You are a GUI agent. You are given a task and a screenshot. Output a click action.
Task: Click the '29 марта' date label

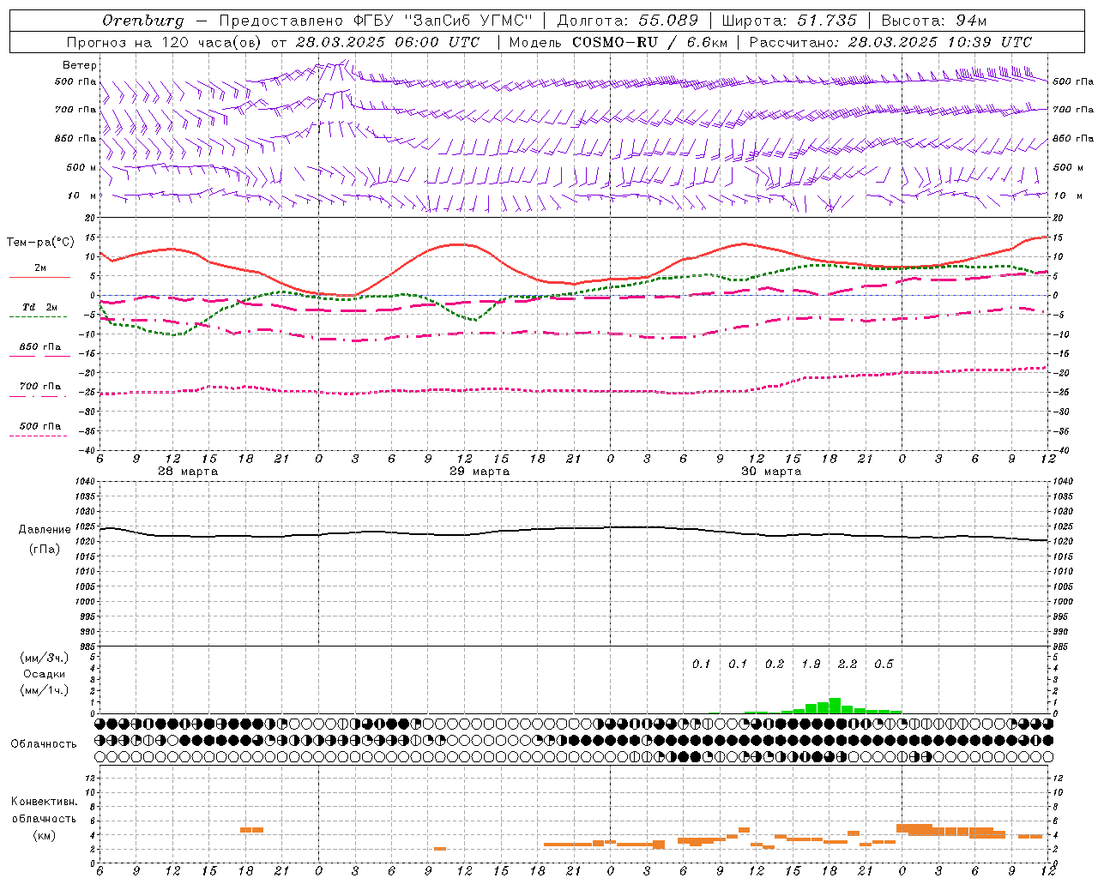[x=480, y=472]
